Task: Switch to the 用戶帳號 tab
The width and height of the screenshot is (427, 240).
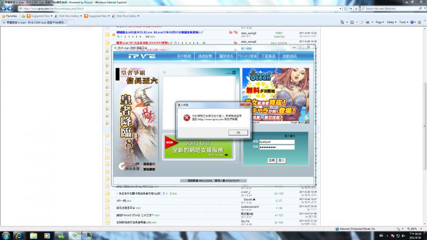Action: click(x=184, y=55)
